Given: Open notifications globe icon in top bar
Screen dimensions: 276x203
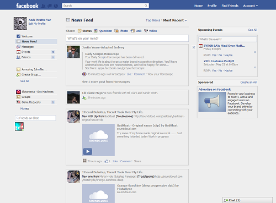Looking at the screenshot, I should [56, 6].
